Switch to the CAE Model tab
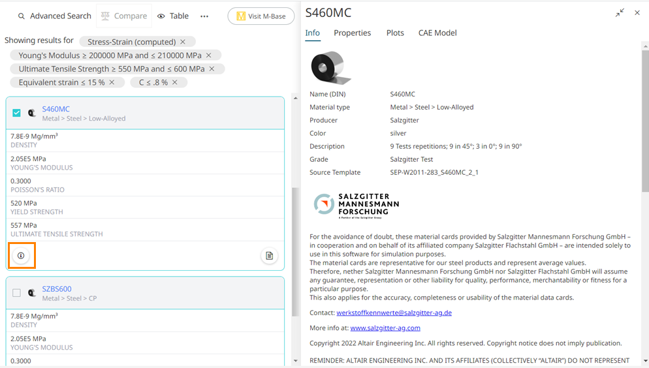The height and width of the screenshot is (368, 649). point(437,33)
